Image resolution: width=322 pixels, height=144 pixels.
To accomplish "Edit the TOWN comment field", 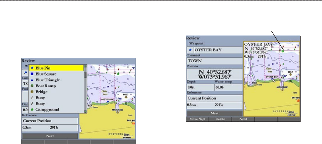I will 214,61.
